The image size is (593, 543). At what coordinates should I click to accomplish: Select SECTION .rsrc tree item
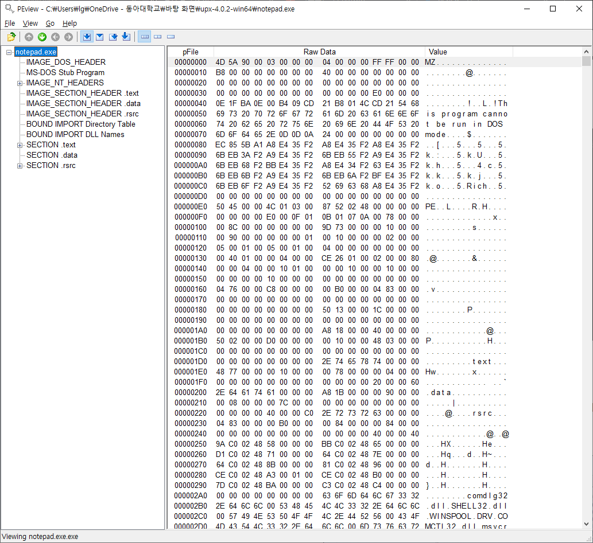pyautogui.click(x=51, y=166)
